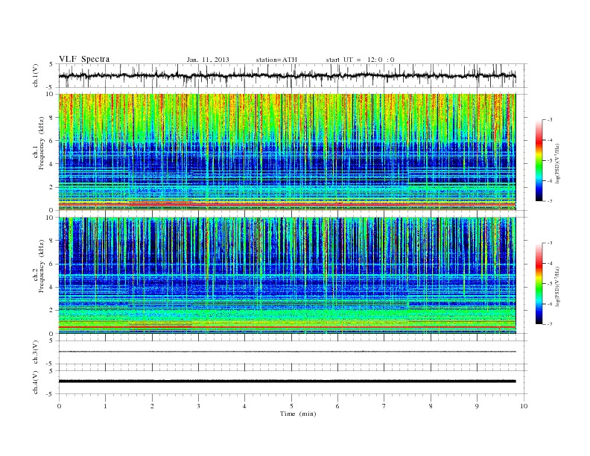Click the ch.1 frequency tick label '6'
590x456 pixels.
pos(52,140)
